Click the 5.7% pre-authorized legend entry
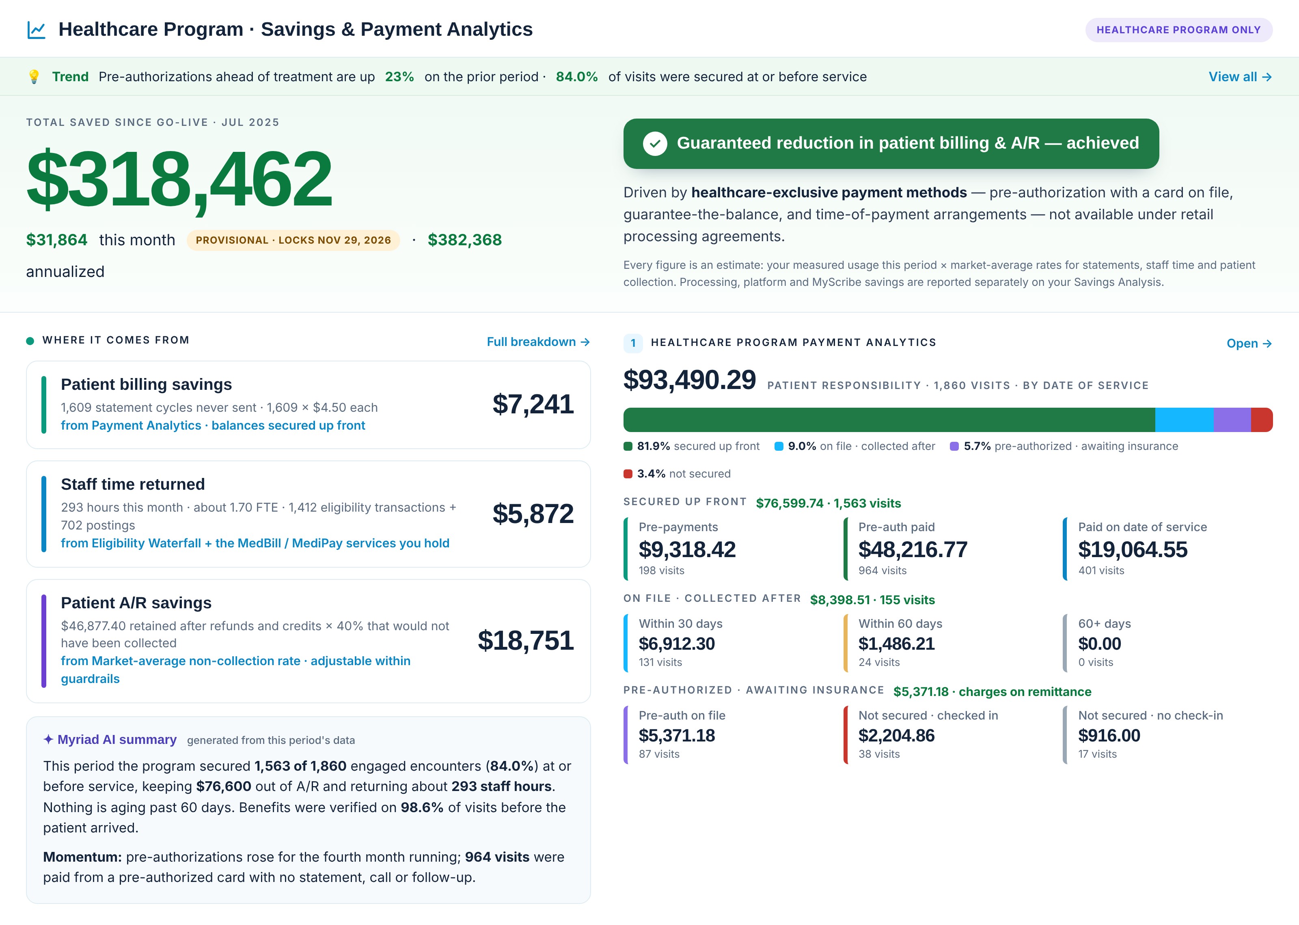 1064,446
